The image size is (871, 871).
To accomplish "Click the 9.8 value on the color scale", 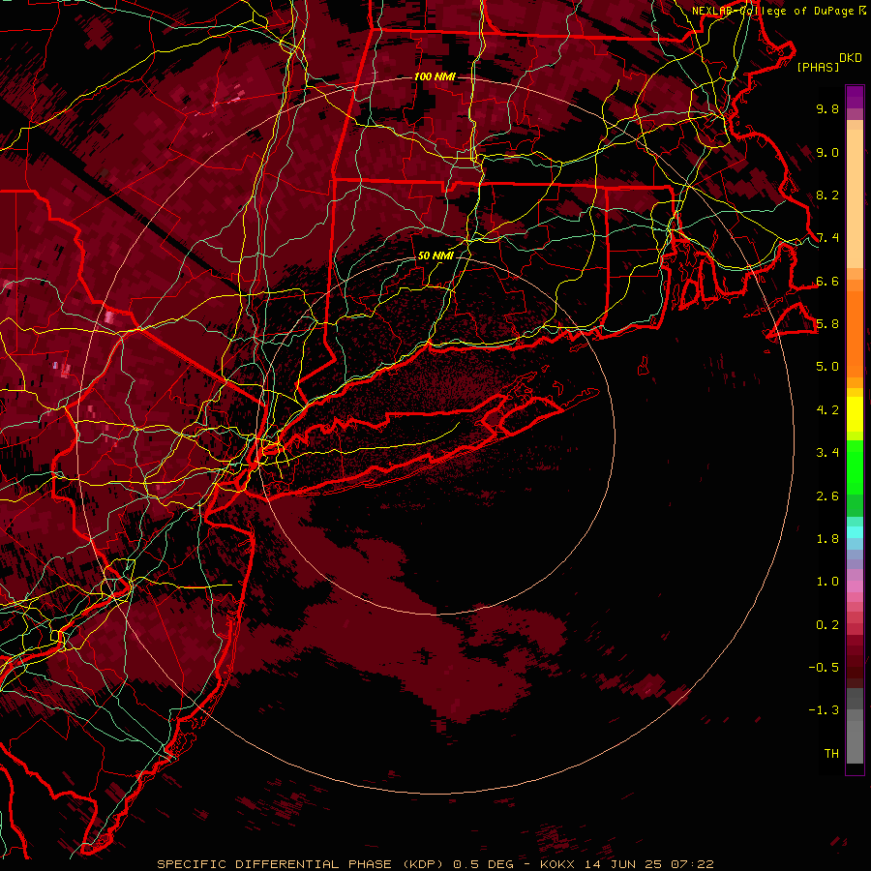I will click(x=827, y=108).
